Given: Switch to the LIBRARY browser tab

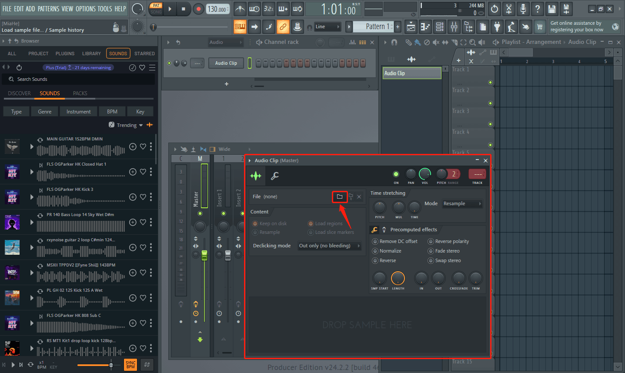Looking at the screenshot, I should (x=91, y=53).
